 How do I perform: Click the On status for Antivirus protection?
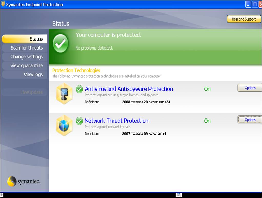(207, 89)
